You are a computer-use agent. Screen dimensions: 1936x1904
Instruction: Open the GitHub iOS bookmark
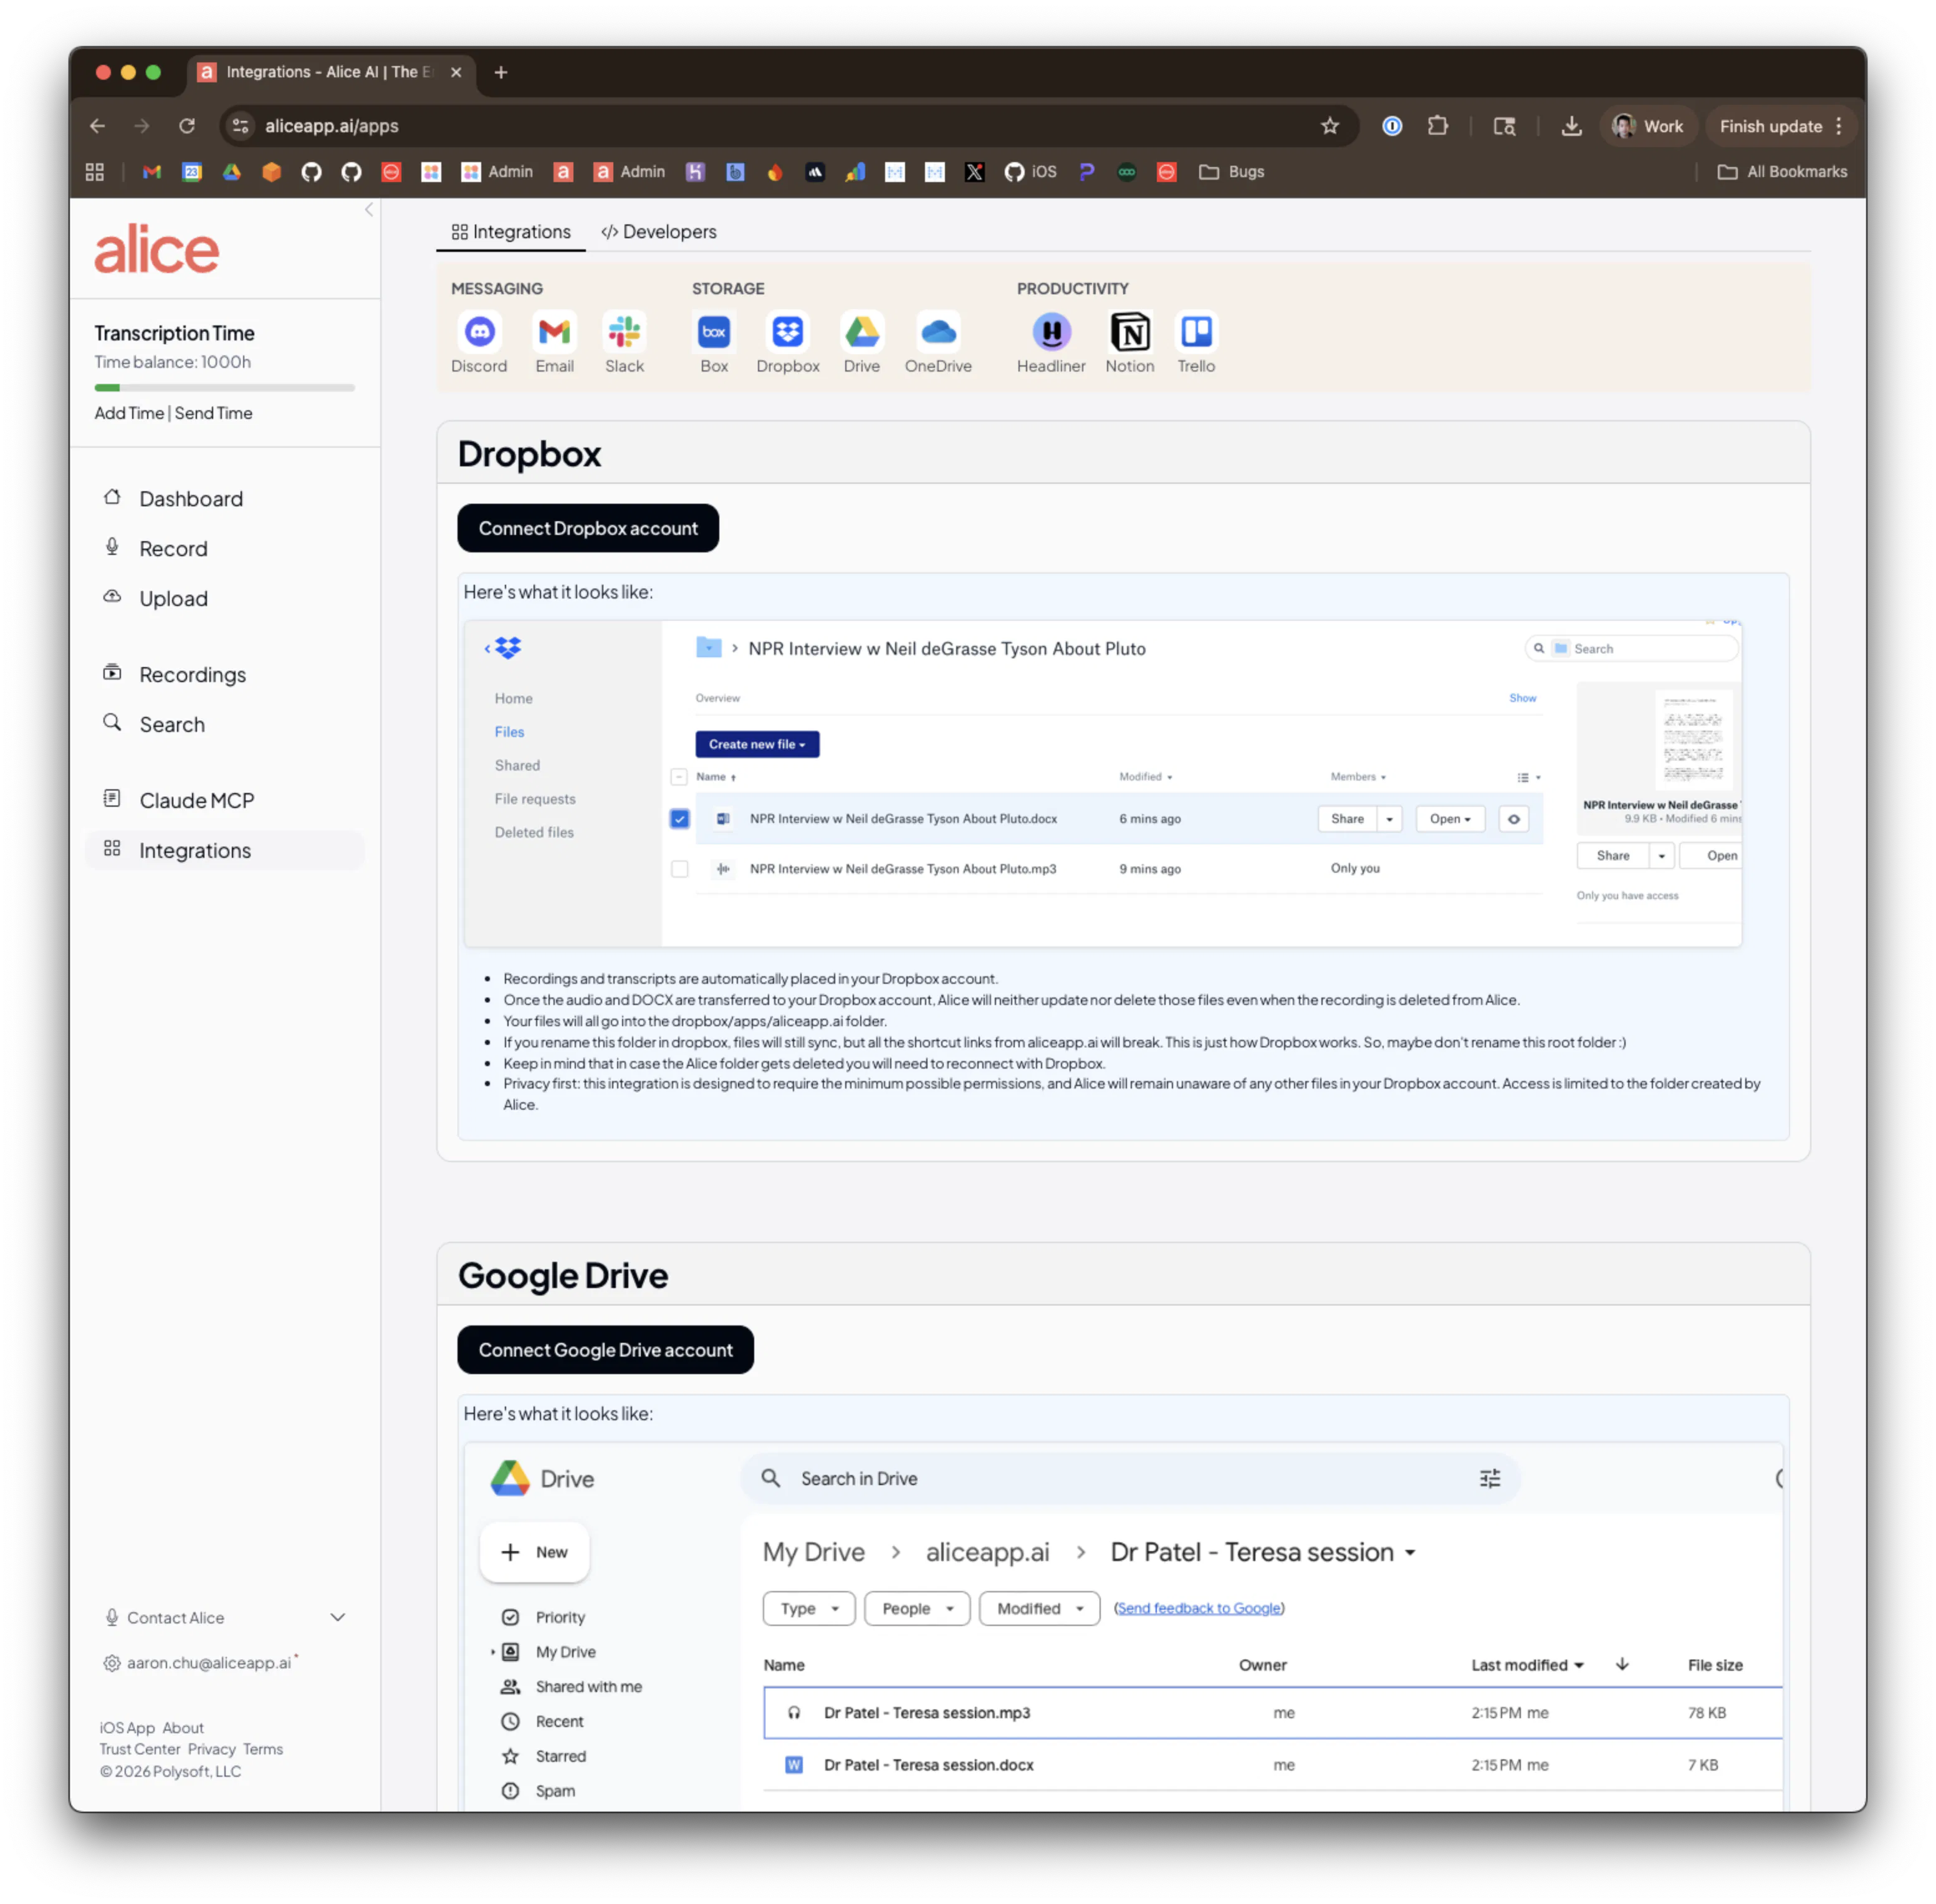pos(1030,172)
